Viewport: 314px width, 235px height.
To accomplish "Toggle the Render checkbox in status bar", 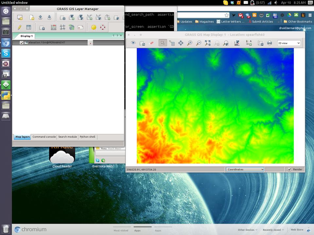I will pos(289,169).
